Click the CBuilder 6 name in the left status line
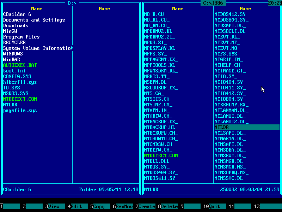This screenshot has width=282, height=212. pos(17,189)
